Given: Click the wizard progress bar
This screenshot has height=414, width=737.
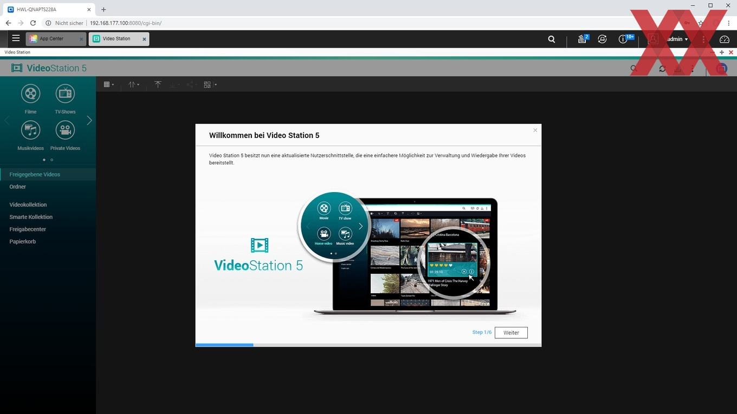Looking at the screenshot, I should (368, 345).
